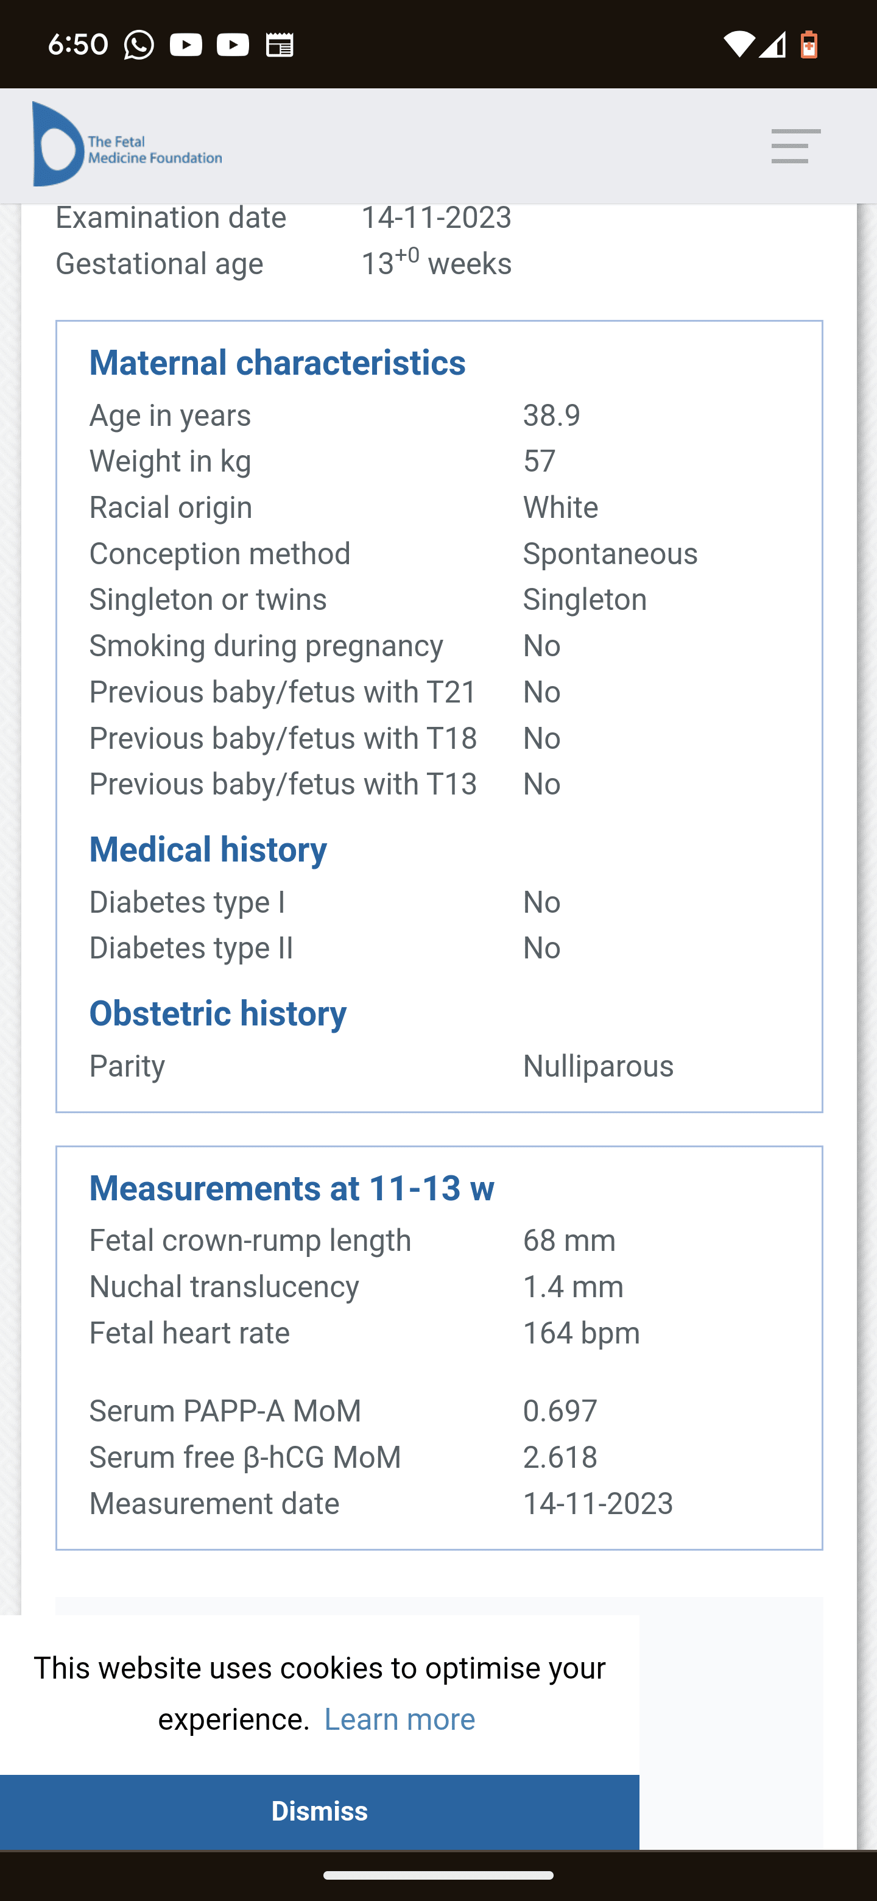Tap the Nuchal translucency 1.4 mm value
877x1901 pixels.
click(573, 1287)
